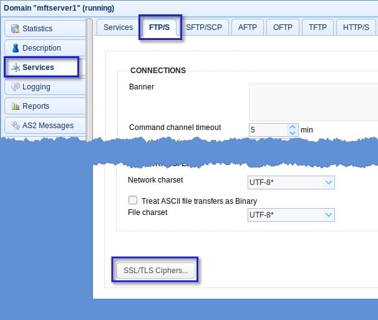Select the AFTP tab
378x320 pixels.
click(x=248, y=27)
